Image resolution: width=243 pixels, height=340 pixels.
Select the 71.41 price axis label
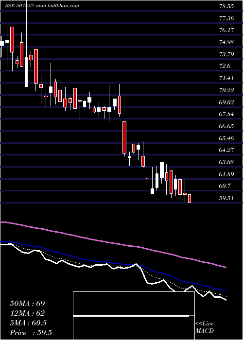(x=226, y=78)
